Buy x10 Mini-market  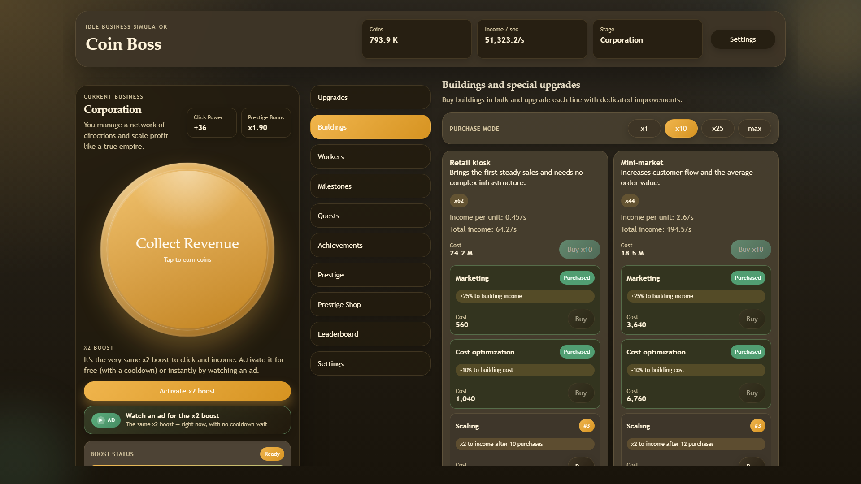pyautogui.click(x=751, y=250)
